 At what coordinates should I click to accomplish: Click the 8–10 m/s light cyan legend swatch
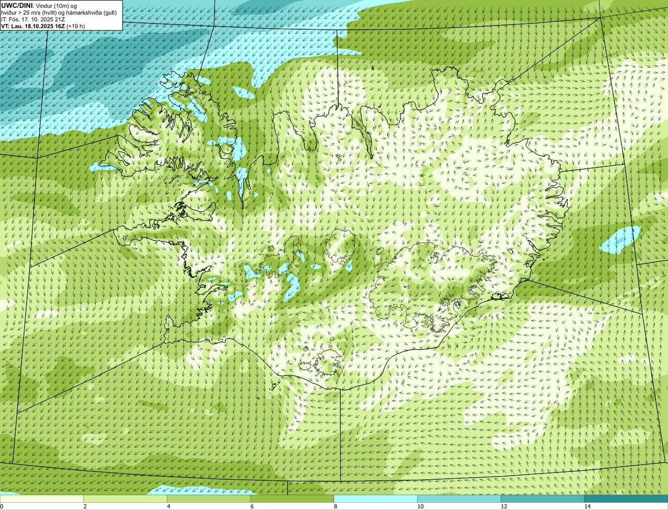click(376, 499)
